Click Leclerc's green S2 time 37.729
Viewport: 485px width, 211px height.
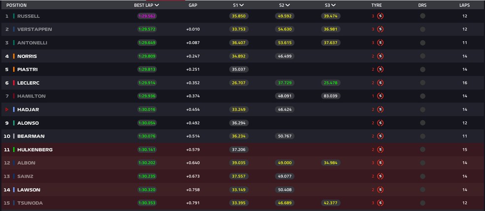(284, 83)
